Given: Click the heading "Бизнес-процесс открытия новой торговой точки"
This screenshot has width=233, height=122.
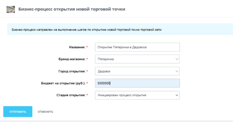Looking at the screenshot, I should pos(72,9).
